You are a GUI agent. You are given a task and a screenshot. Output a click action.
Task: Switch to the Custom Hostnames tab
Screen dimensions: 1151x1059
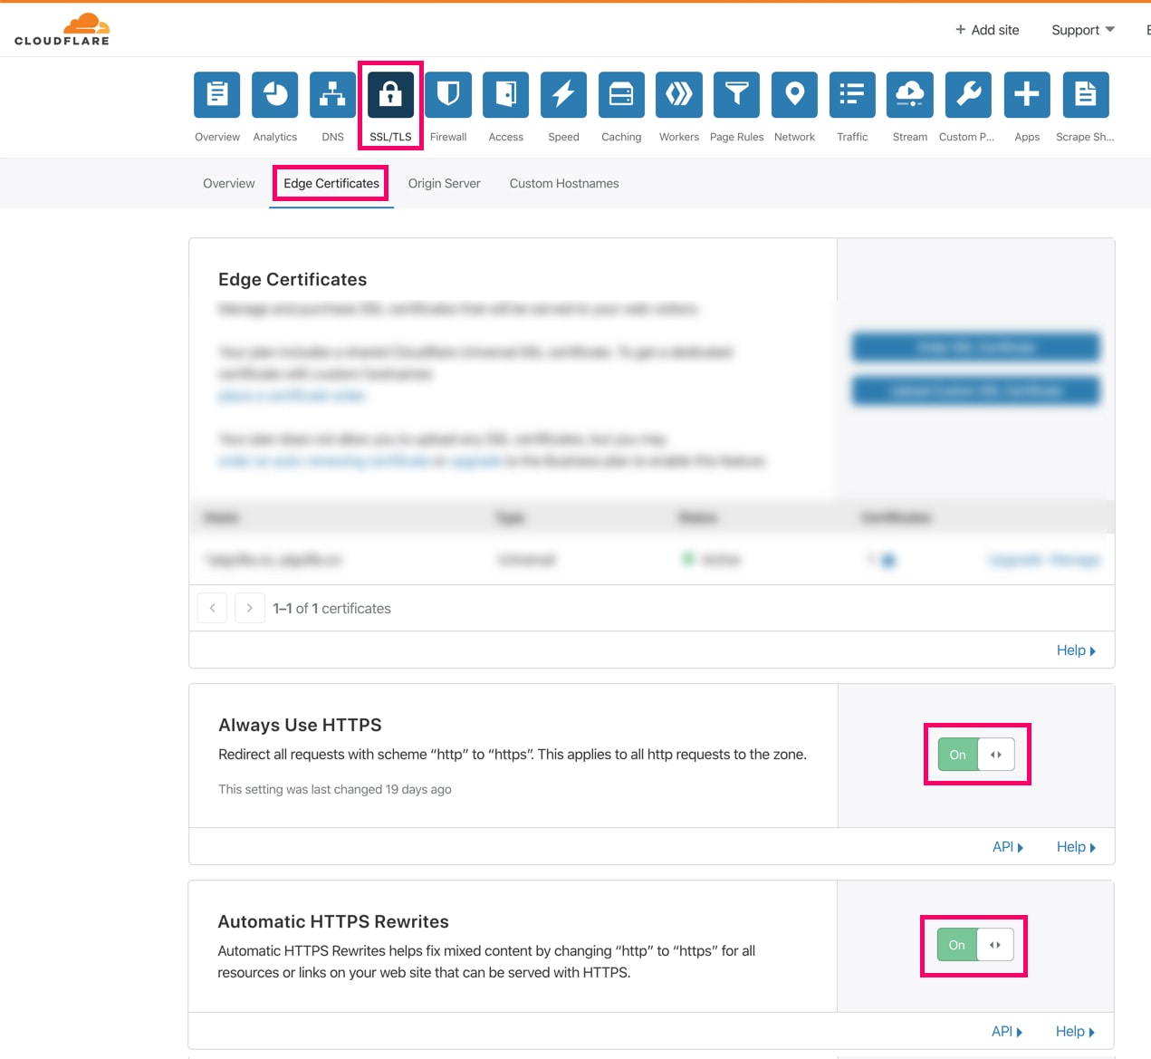[x=564, y=183]
